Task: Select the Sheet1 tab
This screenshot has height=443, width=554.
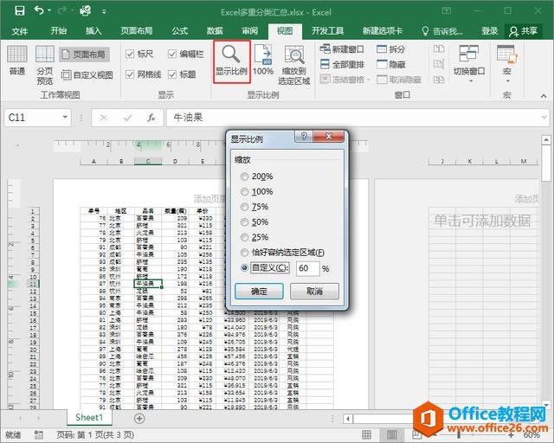Action: (x=89, y=418)
